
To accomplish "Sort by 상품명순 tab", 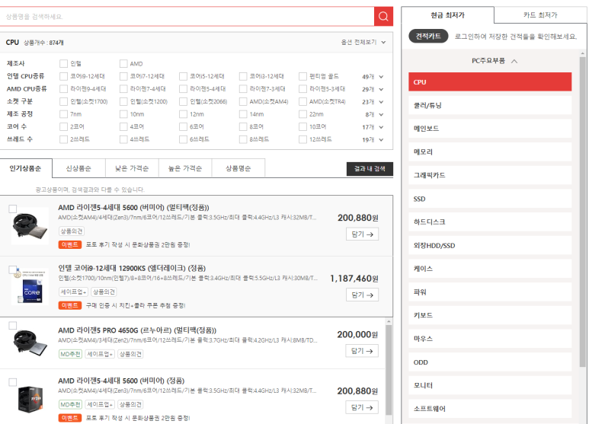I will (238, 168).
